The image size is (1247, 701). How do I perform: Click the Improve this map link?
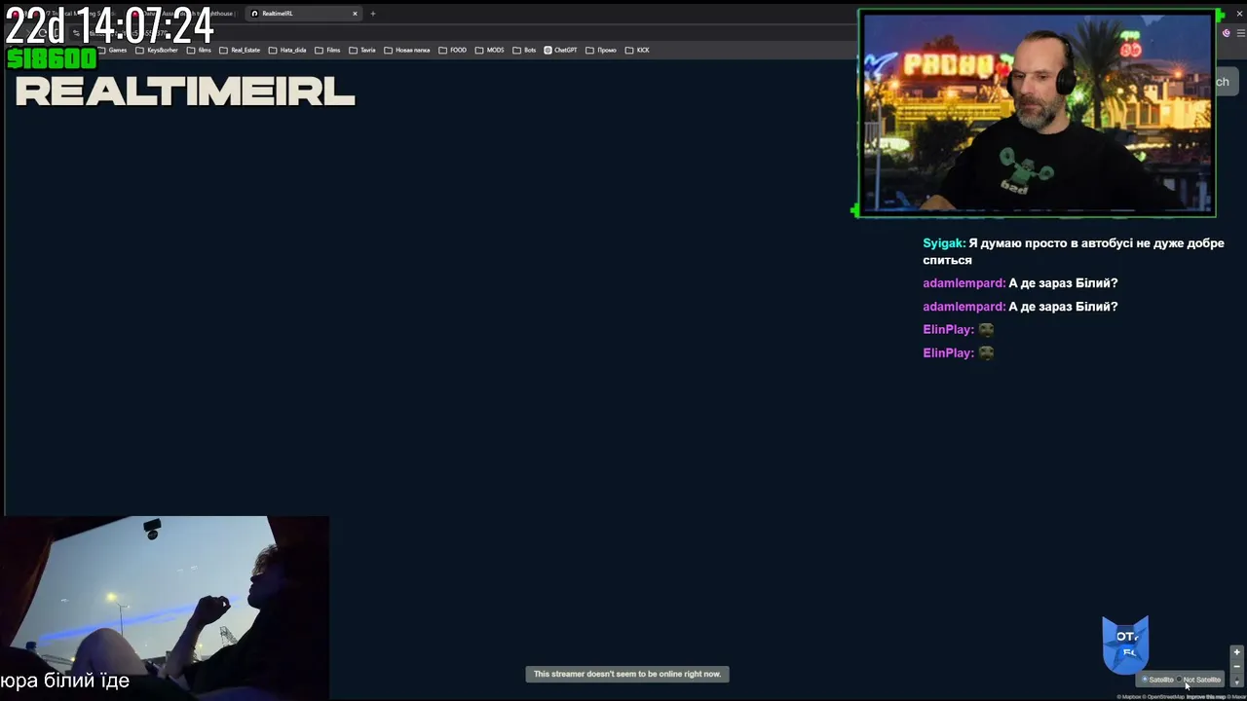[1206, 696]
